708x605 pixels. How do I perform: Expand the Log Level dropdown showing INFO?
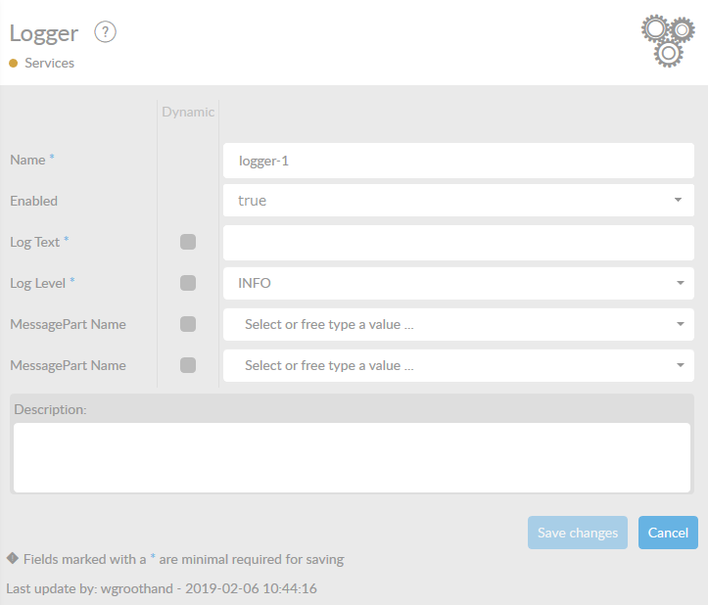point(458,283)
